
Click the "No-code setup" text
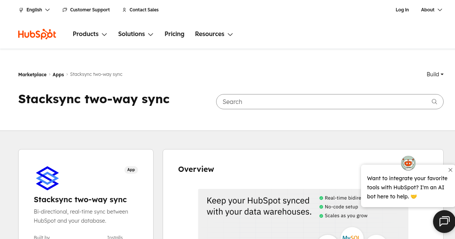(341, 207)
